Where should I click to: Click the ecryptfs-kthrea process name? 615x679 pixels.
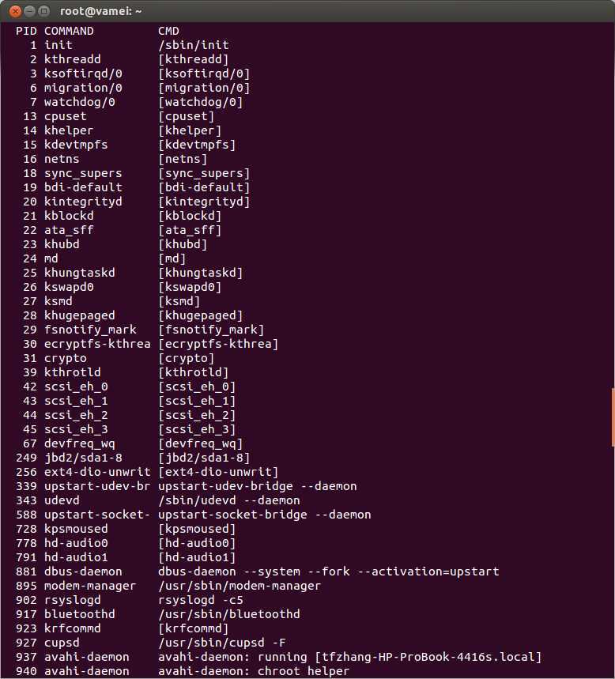97,344
